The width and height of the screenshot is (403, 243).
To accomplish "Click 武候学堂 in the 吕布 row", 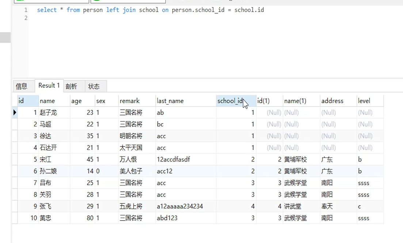I will coord(301,183).
